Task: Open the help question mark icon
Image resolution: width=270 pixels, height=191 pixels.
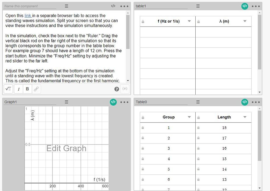Action: tap(117, 89)
